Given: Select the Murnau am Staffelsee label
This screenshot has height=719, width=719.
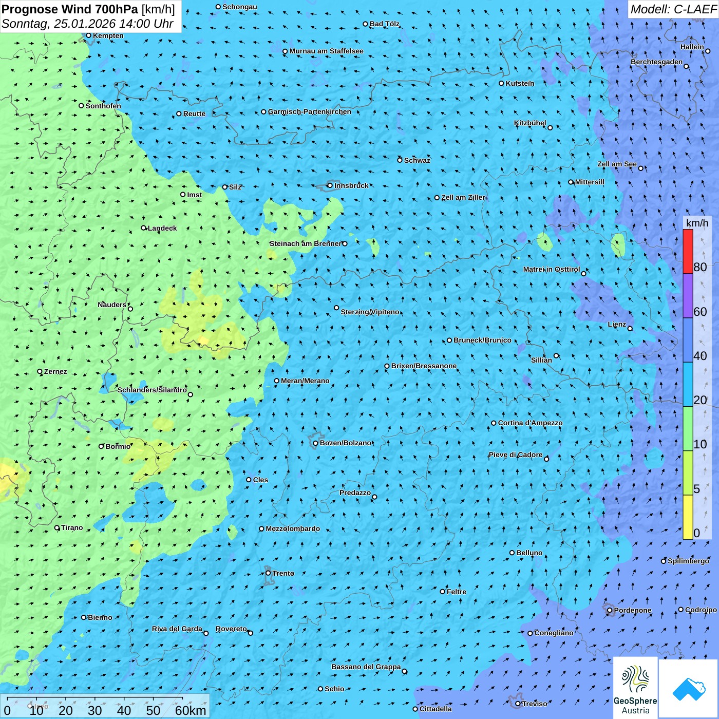Looking at the screenshot, I should [x=326, y=51].
